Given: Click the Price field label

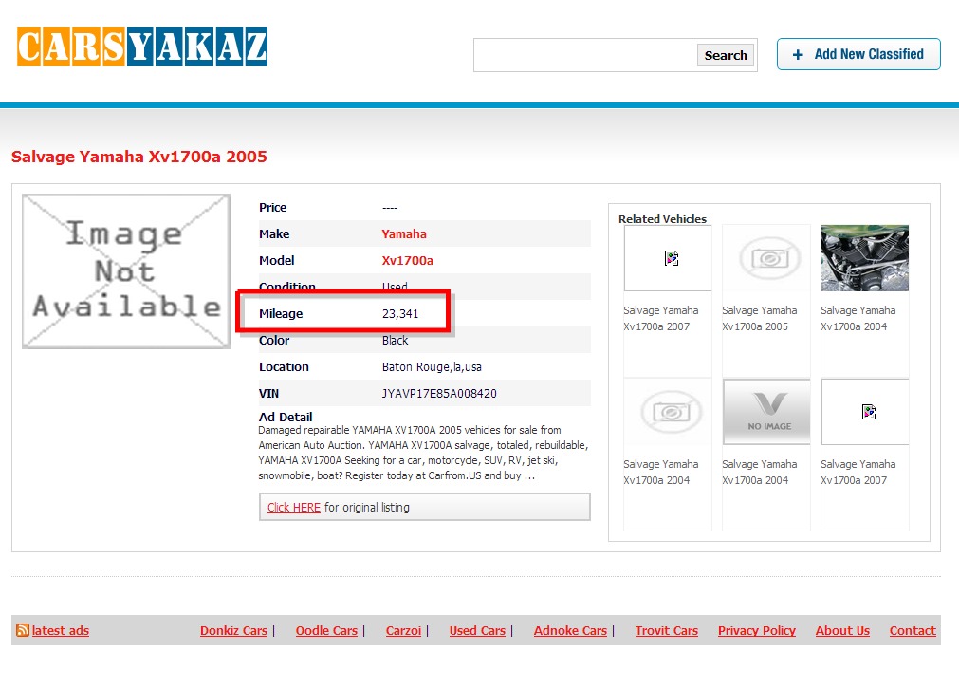Looking at the screenshot, I should [x=273, y=208].
